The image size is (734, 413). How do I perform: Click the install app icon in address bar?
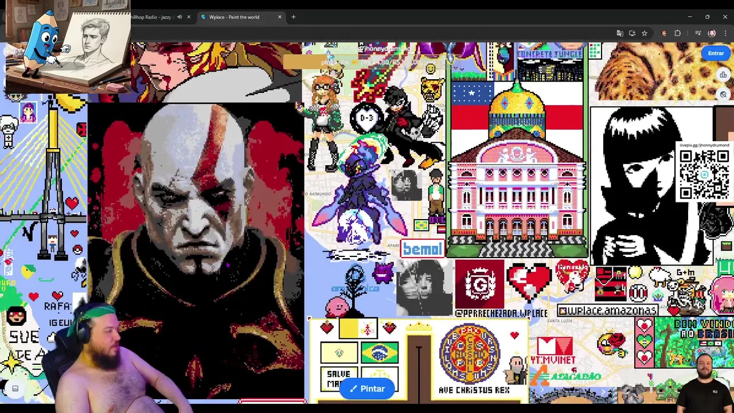(632, 33)
